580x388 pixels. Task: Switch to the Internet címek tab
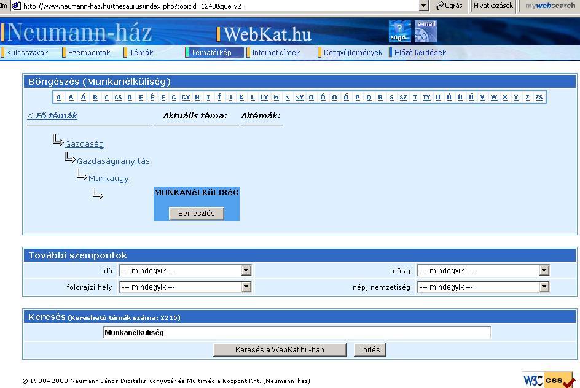[276, 52]
